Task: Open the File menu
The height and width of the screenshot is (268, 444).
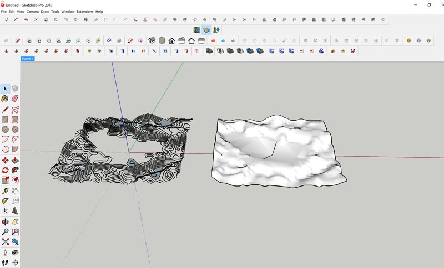Action: coord(4,12)
